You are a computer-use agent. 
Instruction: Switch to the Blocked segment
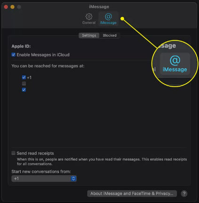coord(110,35)
